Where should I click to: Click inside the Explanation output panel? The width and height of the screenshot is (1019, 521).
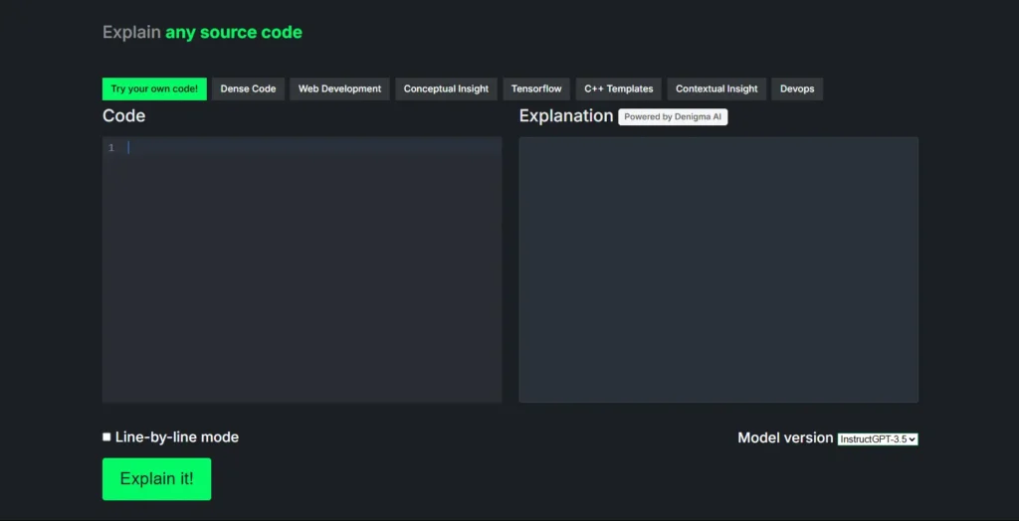718,269
